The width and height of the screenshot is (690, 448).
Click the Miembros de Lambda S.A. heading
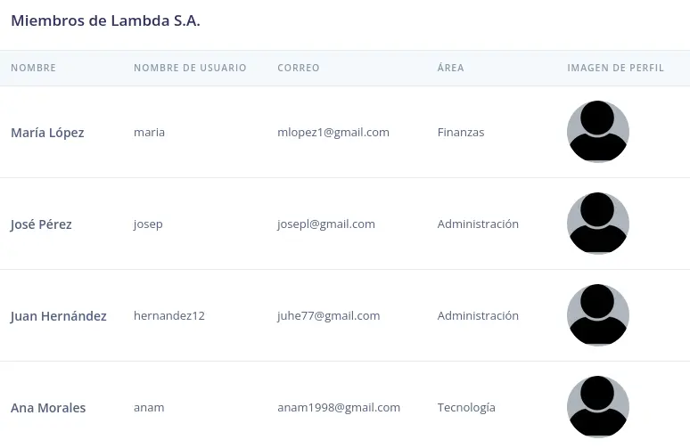[105, 21]
